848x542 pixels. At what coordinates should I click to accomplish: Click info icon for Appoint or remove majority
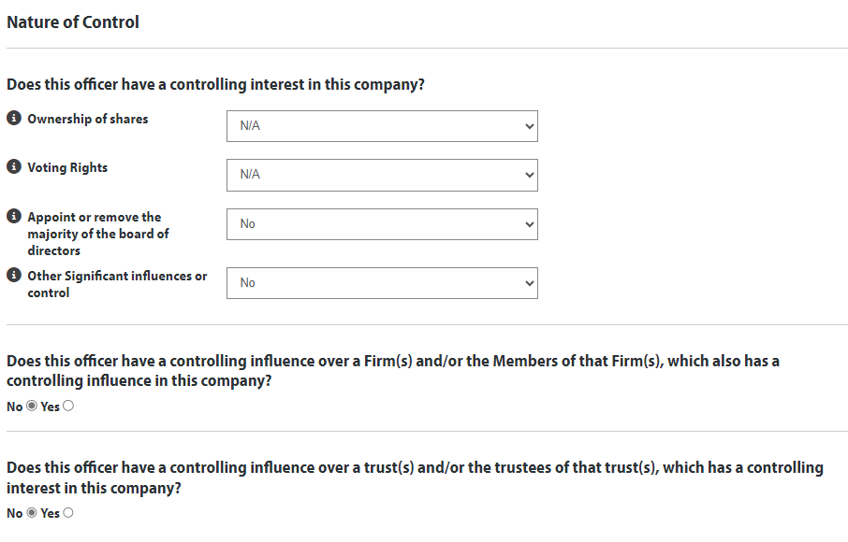13,217
